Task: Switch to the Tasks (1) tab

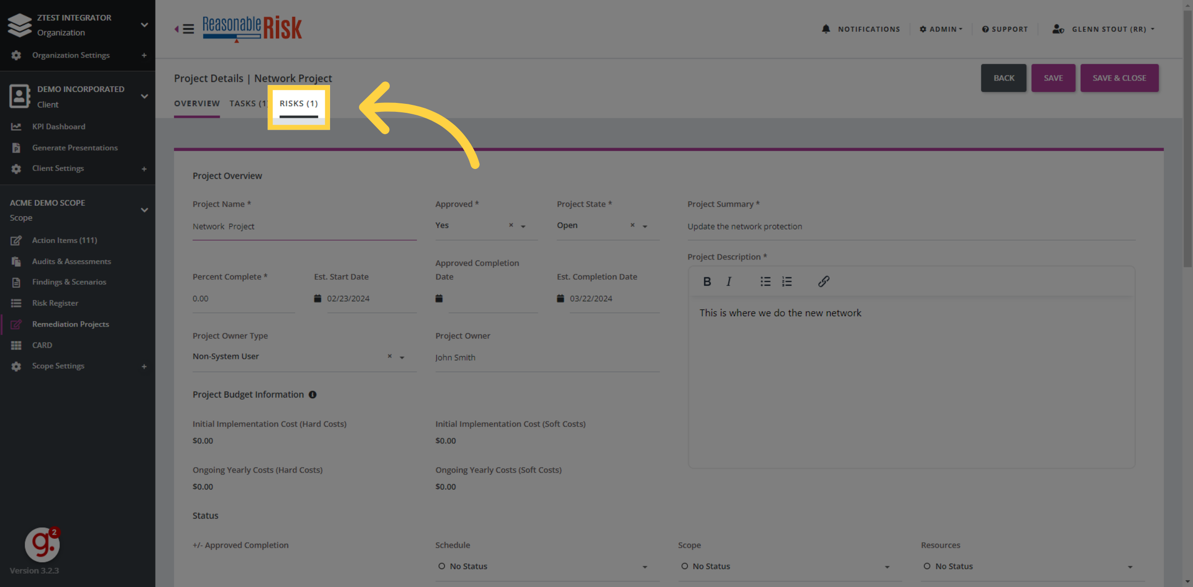Action: coord(248,103)
